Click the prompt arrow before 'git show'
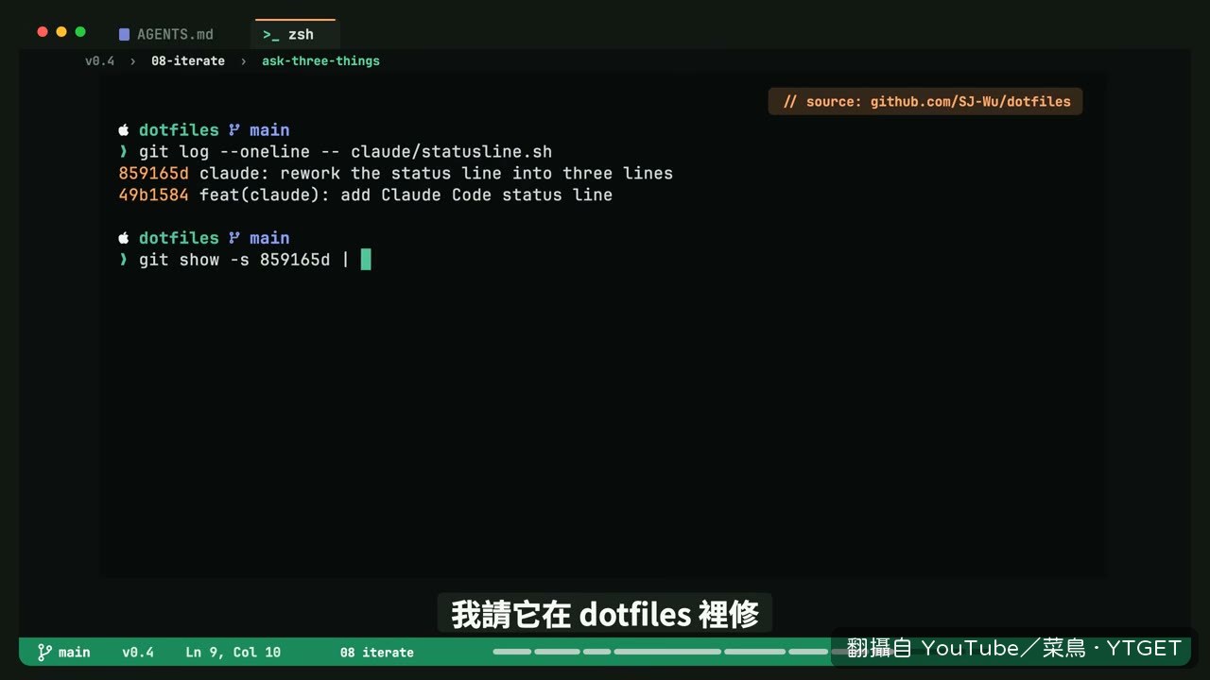 click(x=123, y=260)
